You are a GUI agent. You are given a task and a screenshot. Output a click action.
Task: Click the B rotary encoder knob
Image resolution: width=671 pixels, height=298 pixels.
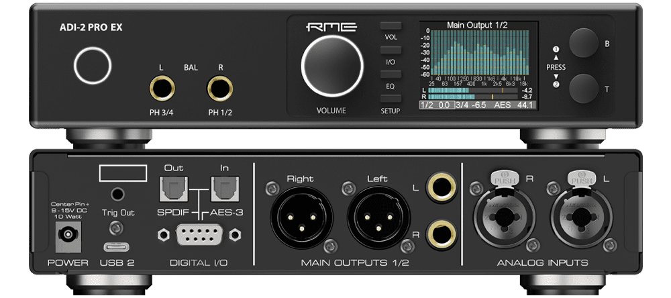[583, 43]
